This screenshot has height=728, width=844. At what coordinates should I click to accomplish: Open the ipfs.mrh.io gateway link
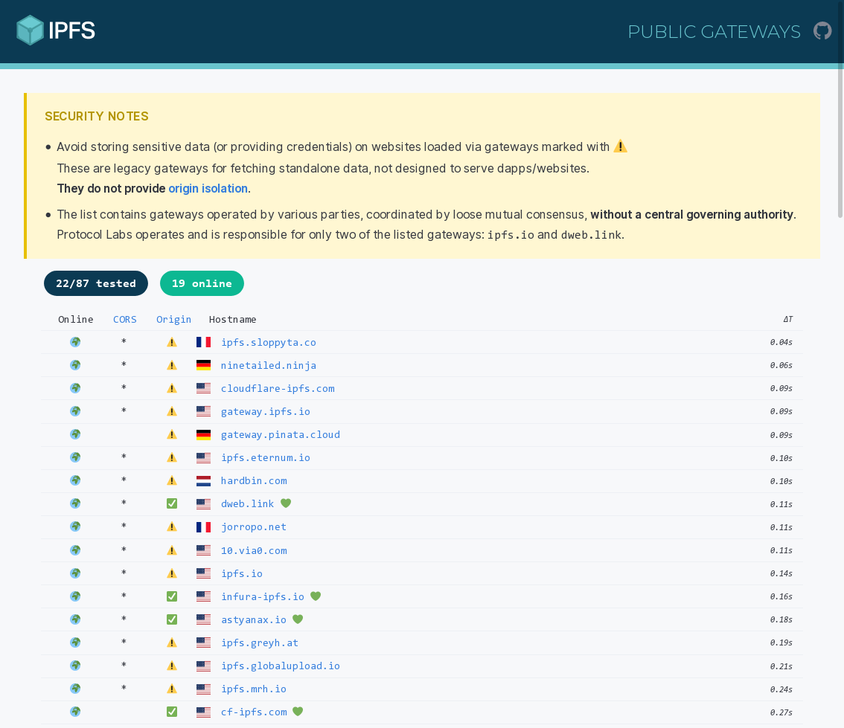pos(254,689)
